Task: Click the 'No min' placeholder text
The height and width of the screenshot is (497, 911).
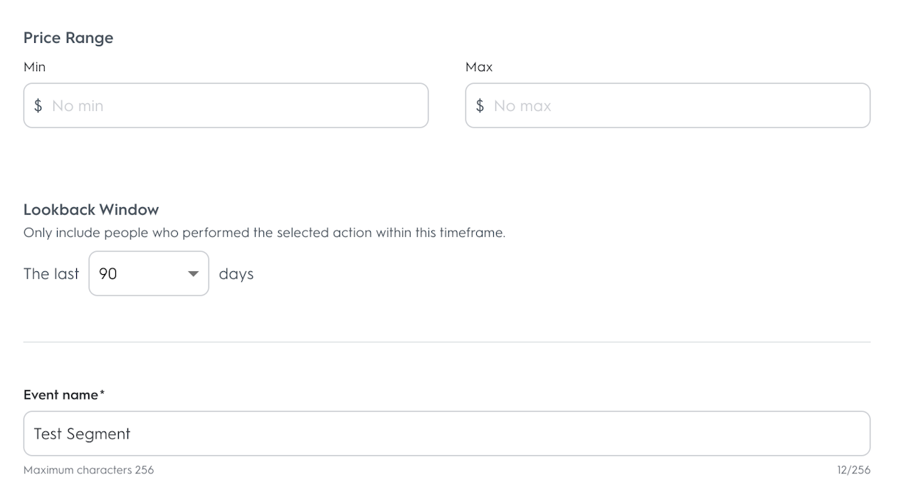Action: [78, 106]
